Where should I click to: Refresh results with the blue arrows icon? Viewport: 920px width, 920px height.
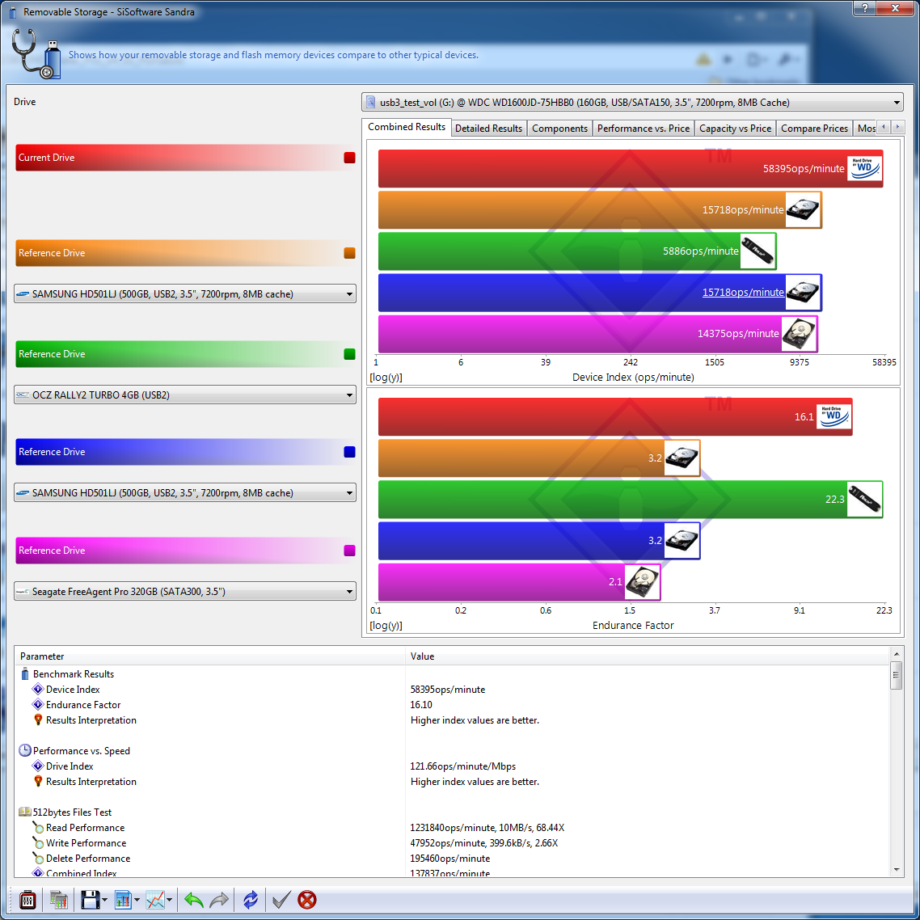(251, 900)
